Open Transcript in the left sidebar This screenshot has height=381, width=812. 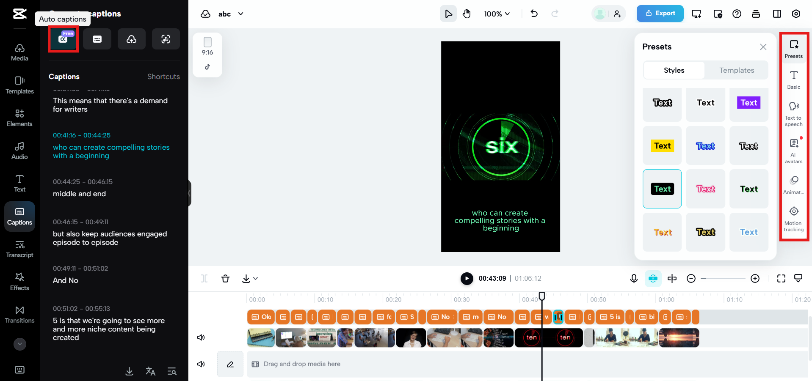[20, 249]
